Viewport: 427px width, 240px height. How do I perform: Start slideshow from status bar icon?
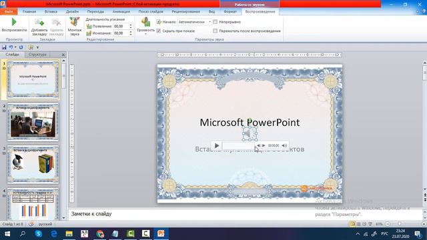(x=370, y=224)
